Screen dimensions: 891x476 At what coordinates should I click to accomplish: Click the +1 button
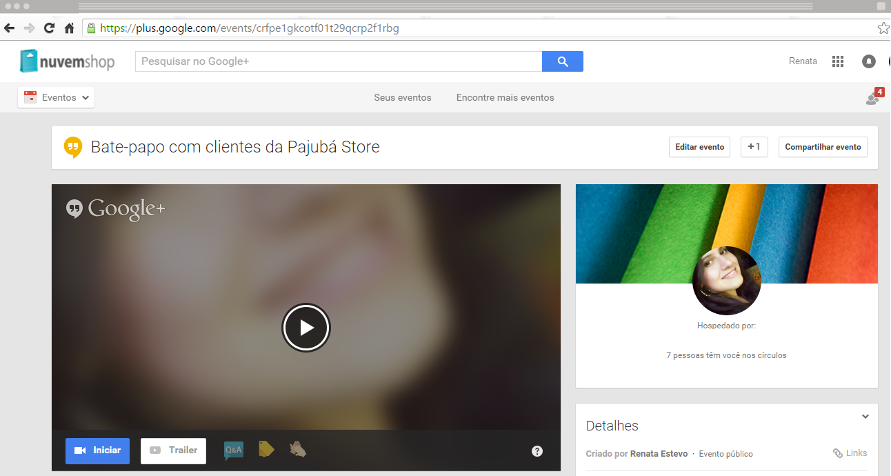(754, 147)
